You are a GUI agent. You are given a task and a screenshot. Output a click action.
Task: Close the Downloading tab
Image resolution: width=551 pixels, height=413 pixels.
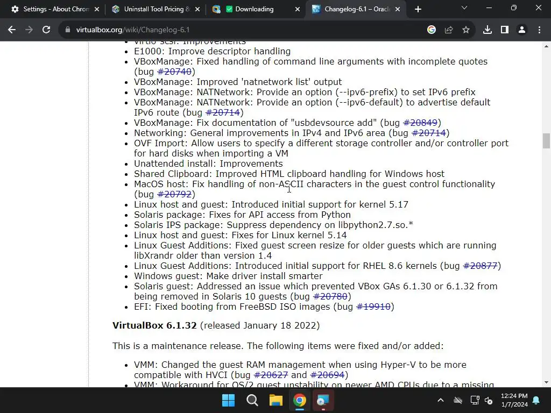coord(298,9)
